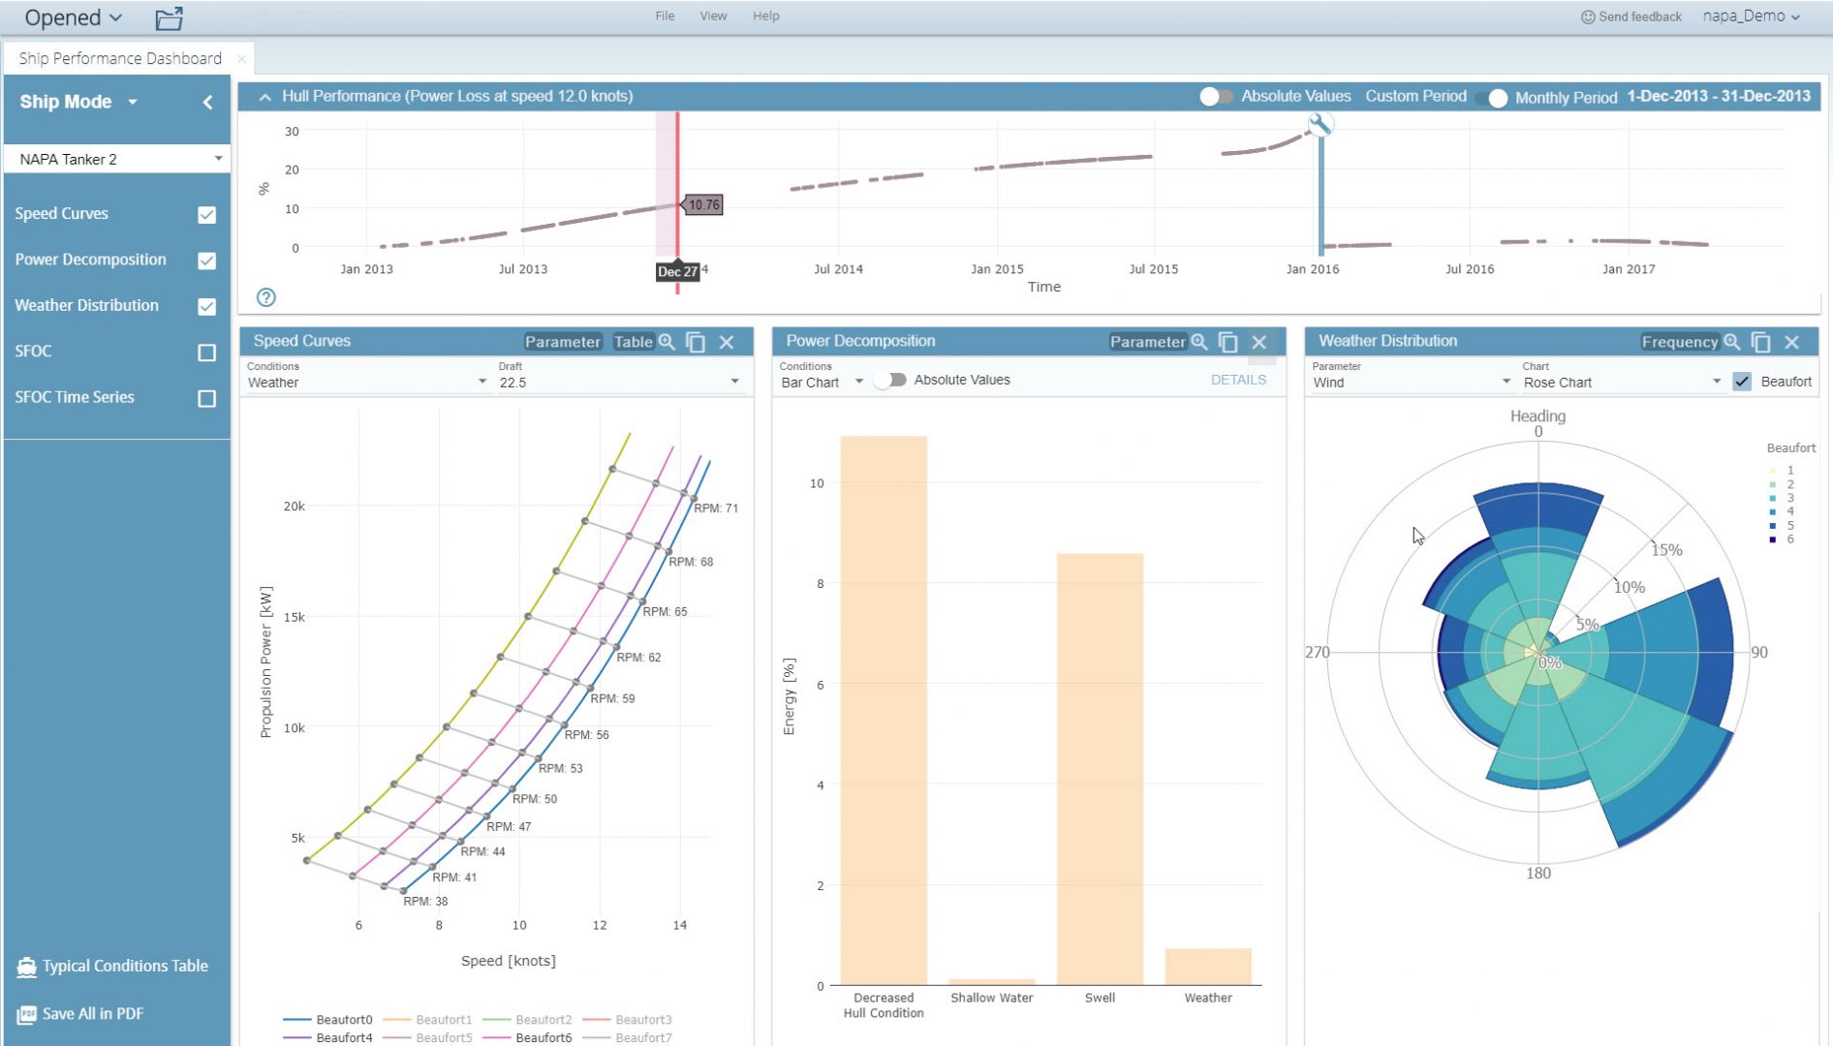Click the copy icon on Power Decomposition panel
1833x1046 pixels.
point(1227,343)
